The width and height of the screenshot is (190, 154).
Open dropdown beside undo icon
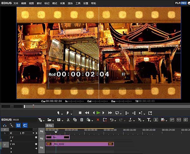(x=115, y=121)
